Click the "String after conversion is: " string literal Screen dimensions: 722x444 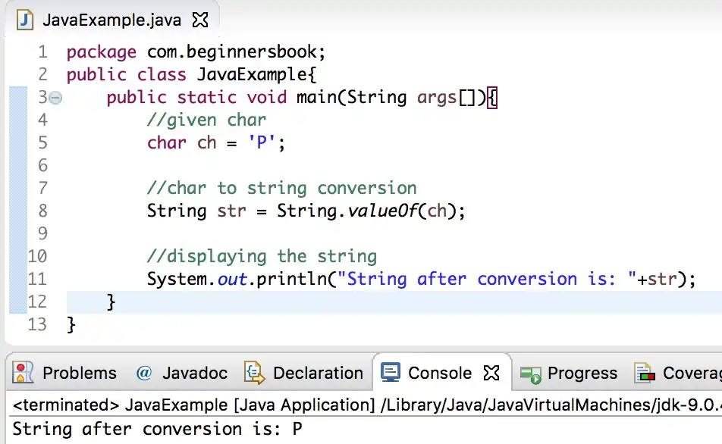(x=487, y=280)
